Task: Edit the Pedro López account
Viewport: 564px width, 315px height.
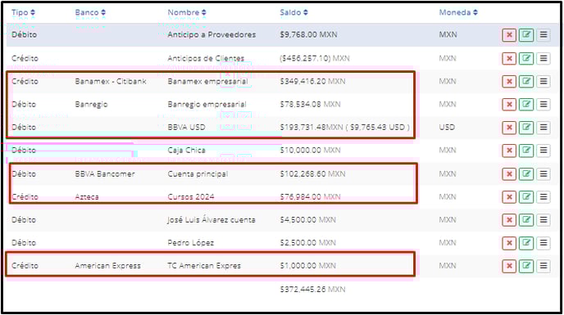Action: pos(525,243)
